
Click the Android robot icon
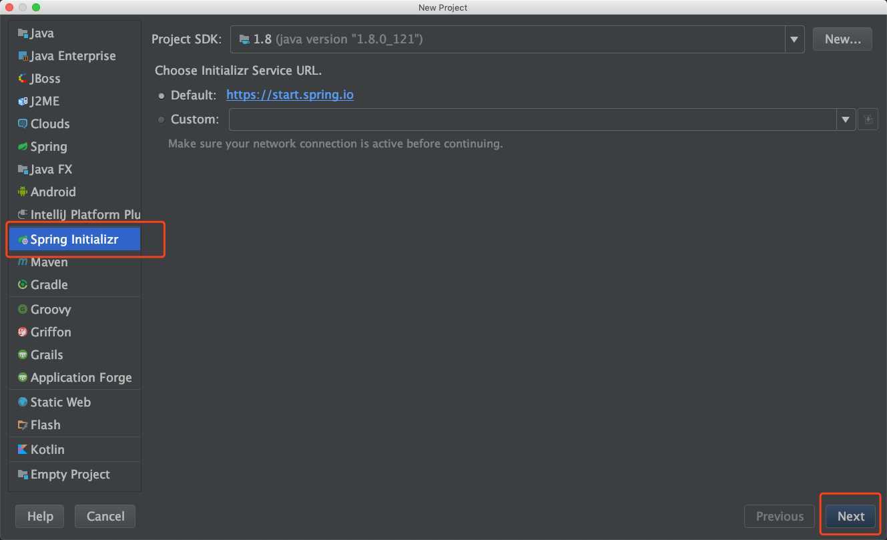coord(23,192)
